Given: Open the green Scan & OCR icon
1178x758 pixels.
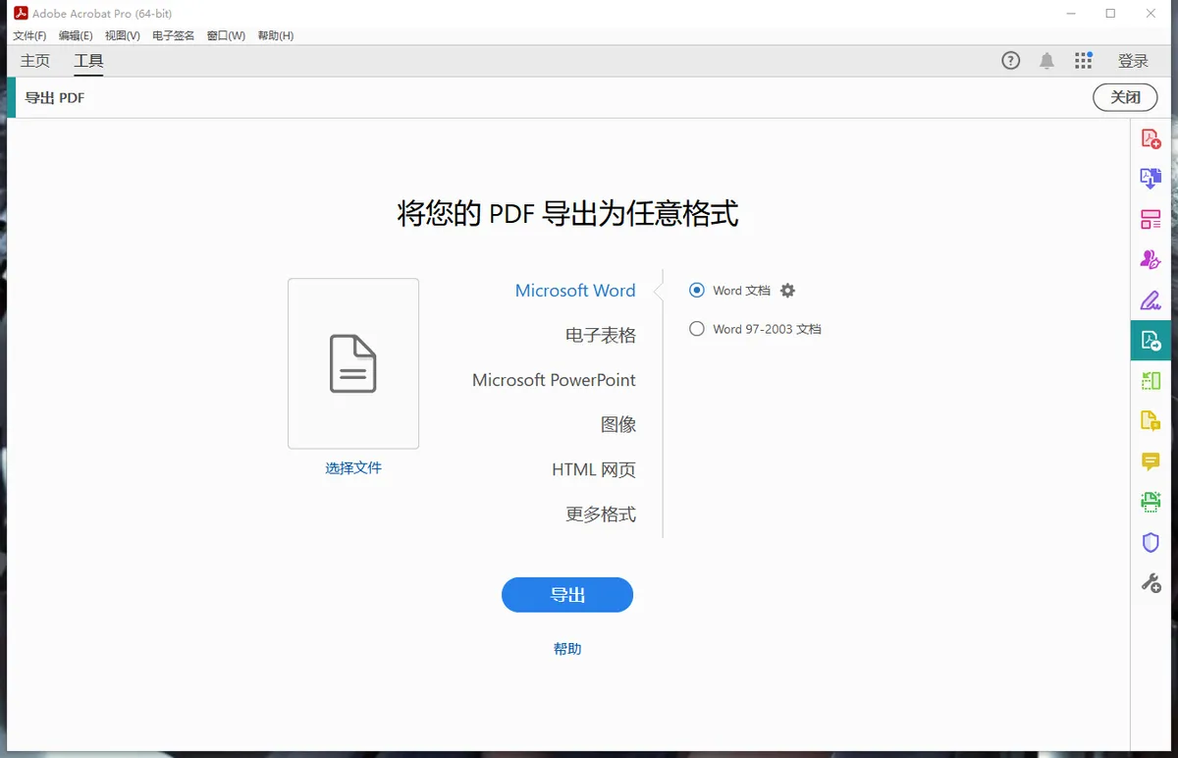Looking at the screenshot, I should pos(1151,502).
